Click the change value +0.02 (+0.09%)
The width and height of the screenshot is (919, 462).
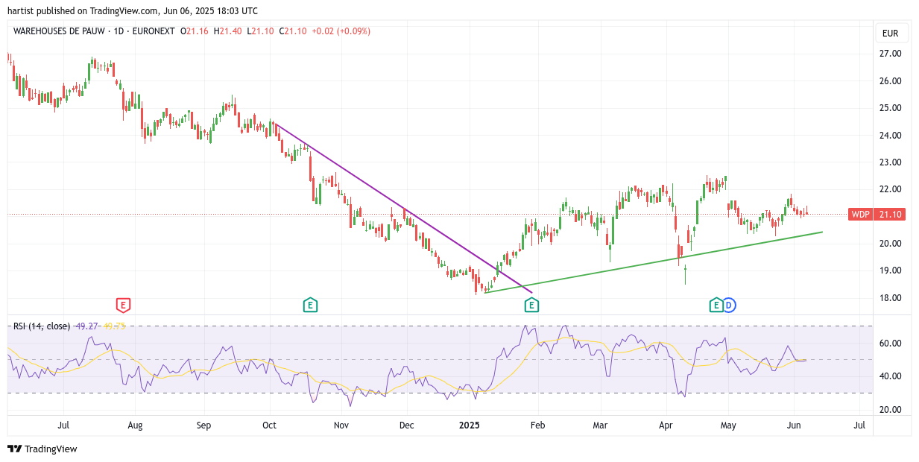341,31
